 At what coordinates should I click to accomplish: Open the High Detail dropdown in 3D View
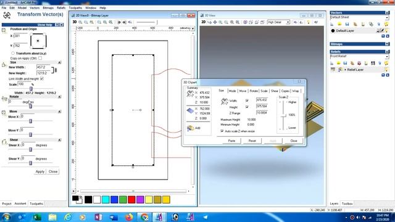tap(288, 22)
